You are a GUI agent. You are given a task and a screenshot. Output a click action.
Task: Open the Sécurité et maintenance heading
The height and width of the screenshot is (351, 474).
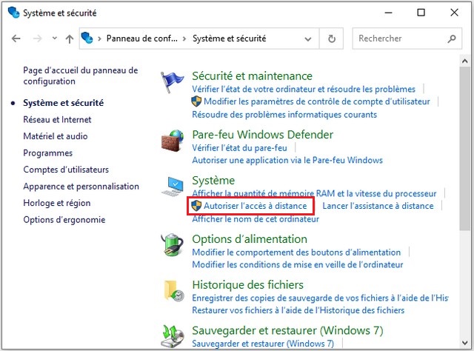252,76
